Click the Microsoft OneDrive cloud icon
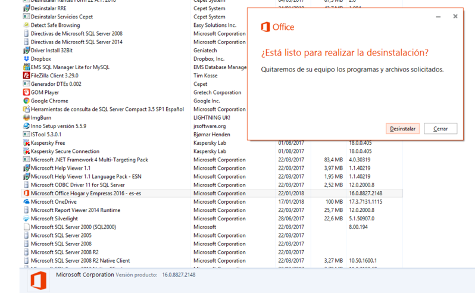Image resolution: width=475 pixels, height=293 pixels. click(x=26, y=202)
